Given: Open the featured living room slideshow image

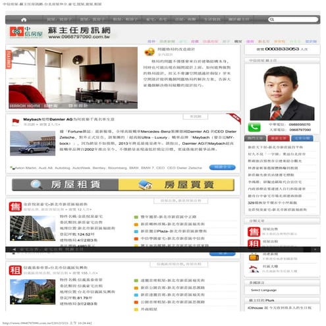Looking at the screenshot, I should [x=73, y=78].
